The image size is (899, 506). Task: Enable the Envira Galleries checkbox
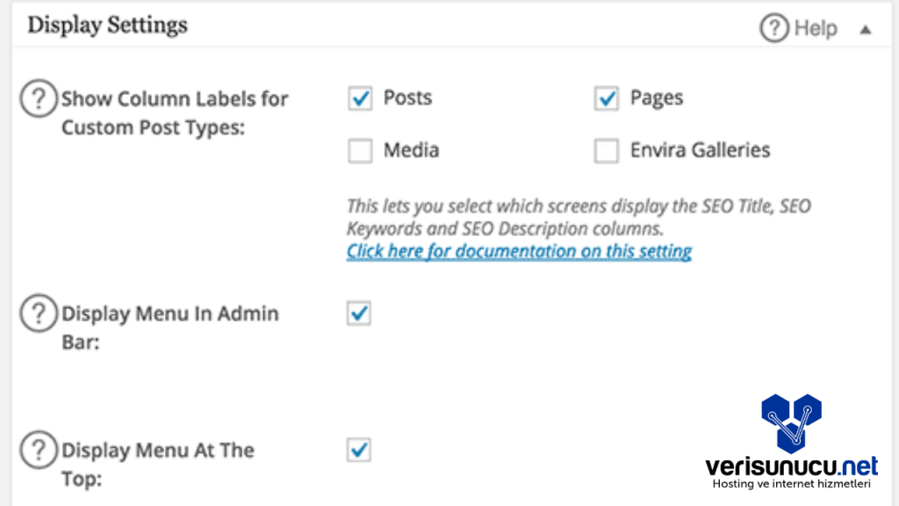pos(607,151)
